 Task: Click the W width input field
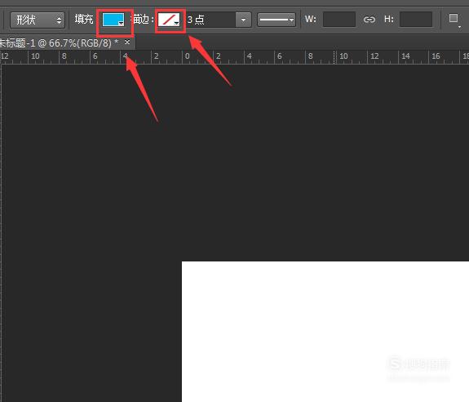click(339, 20)
